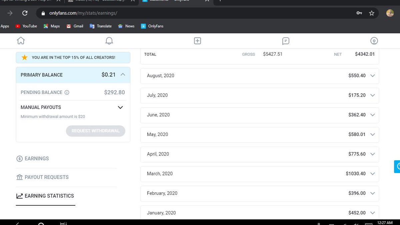Expand January, 2020 earnings row
The image size is (400, 225).
pyautogui.click(x=260, y=213)
